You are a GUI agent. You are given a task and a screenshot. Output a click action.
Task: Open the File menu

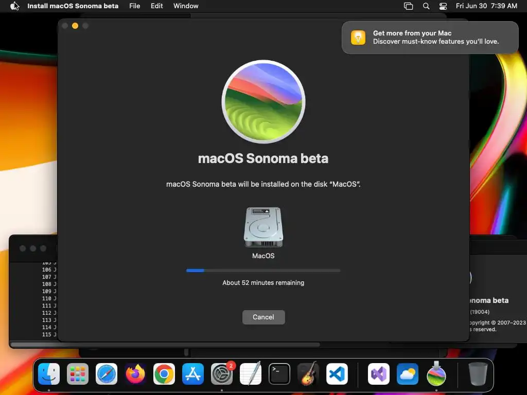[x=134, y=6]
